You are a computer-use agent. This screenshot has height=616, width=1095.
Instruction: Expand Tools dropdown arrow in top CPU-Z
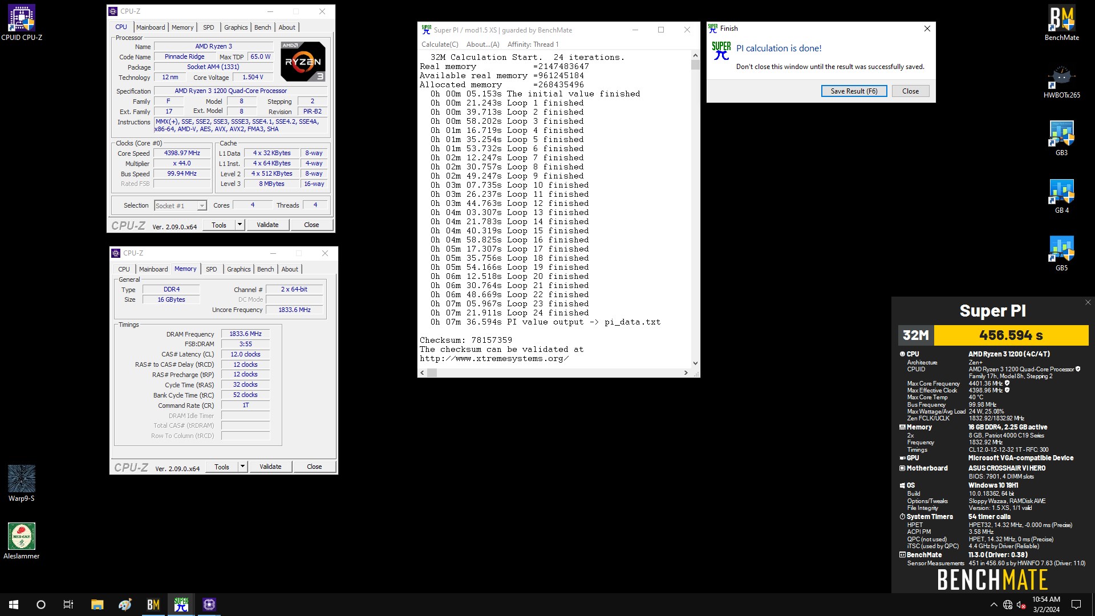click(240, 225)
